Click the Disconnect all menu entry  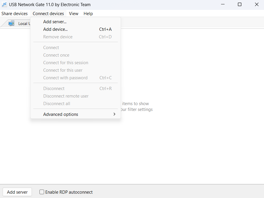(x=57, y=104)
